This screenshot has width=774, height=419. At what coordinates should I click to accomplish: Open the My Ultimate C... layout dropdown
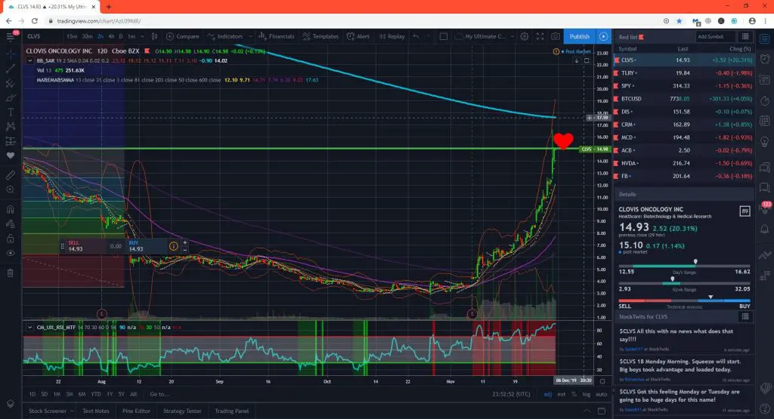click(485, 36)
